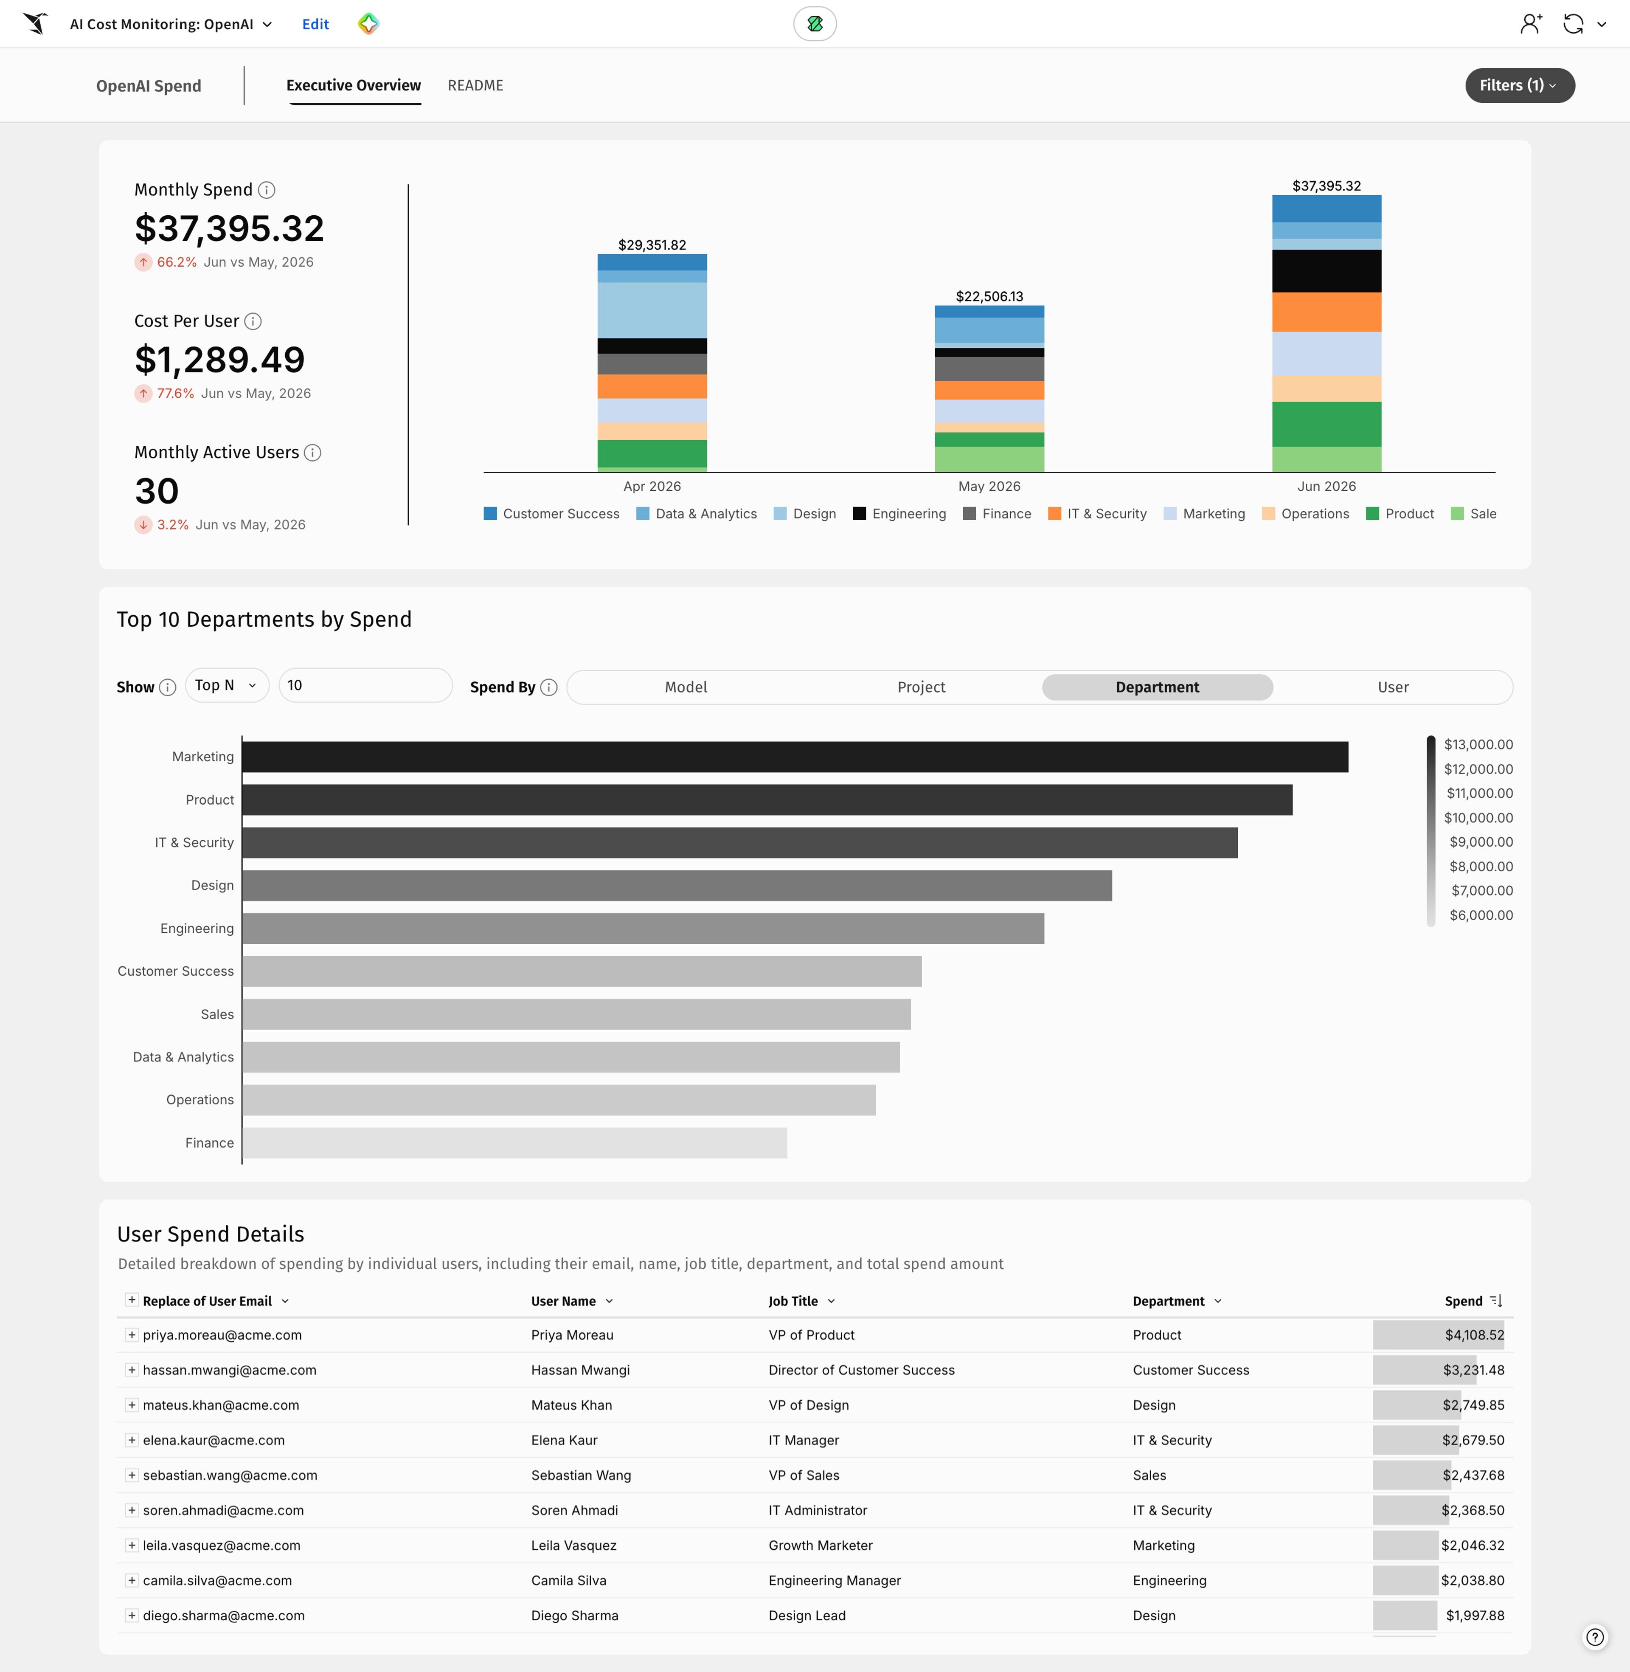Click the Design legend entry
Image resolution: width=1630 pixels, height=1672 pixels.
[x=805, y=514]
